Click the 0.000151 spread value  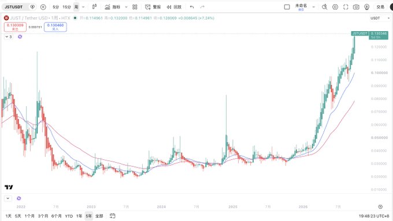[x=35, y=27]
